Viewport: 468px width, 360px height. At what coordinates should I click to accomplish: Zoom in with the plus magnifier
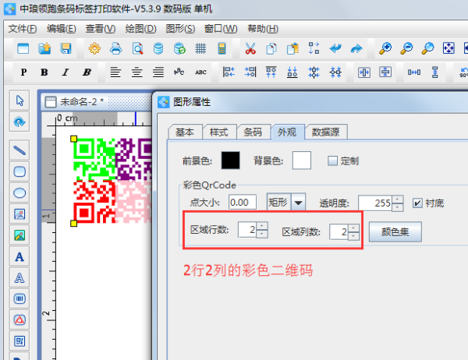pyautogui.click(x=385, y=48)
